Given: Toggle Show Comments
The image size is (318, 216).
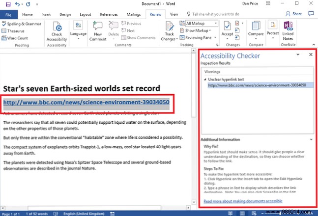Looking at the screenshot, I should click(x=138, y=38).
